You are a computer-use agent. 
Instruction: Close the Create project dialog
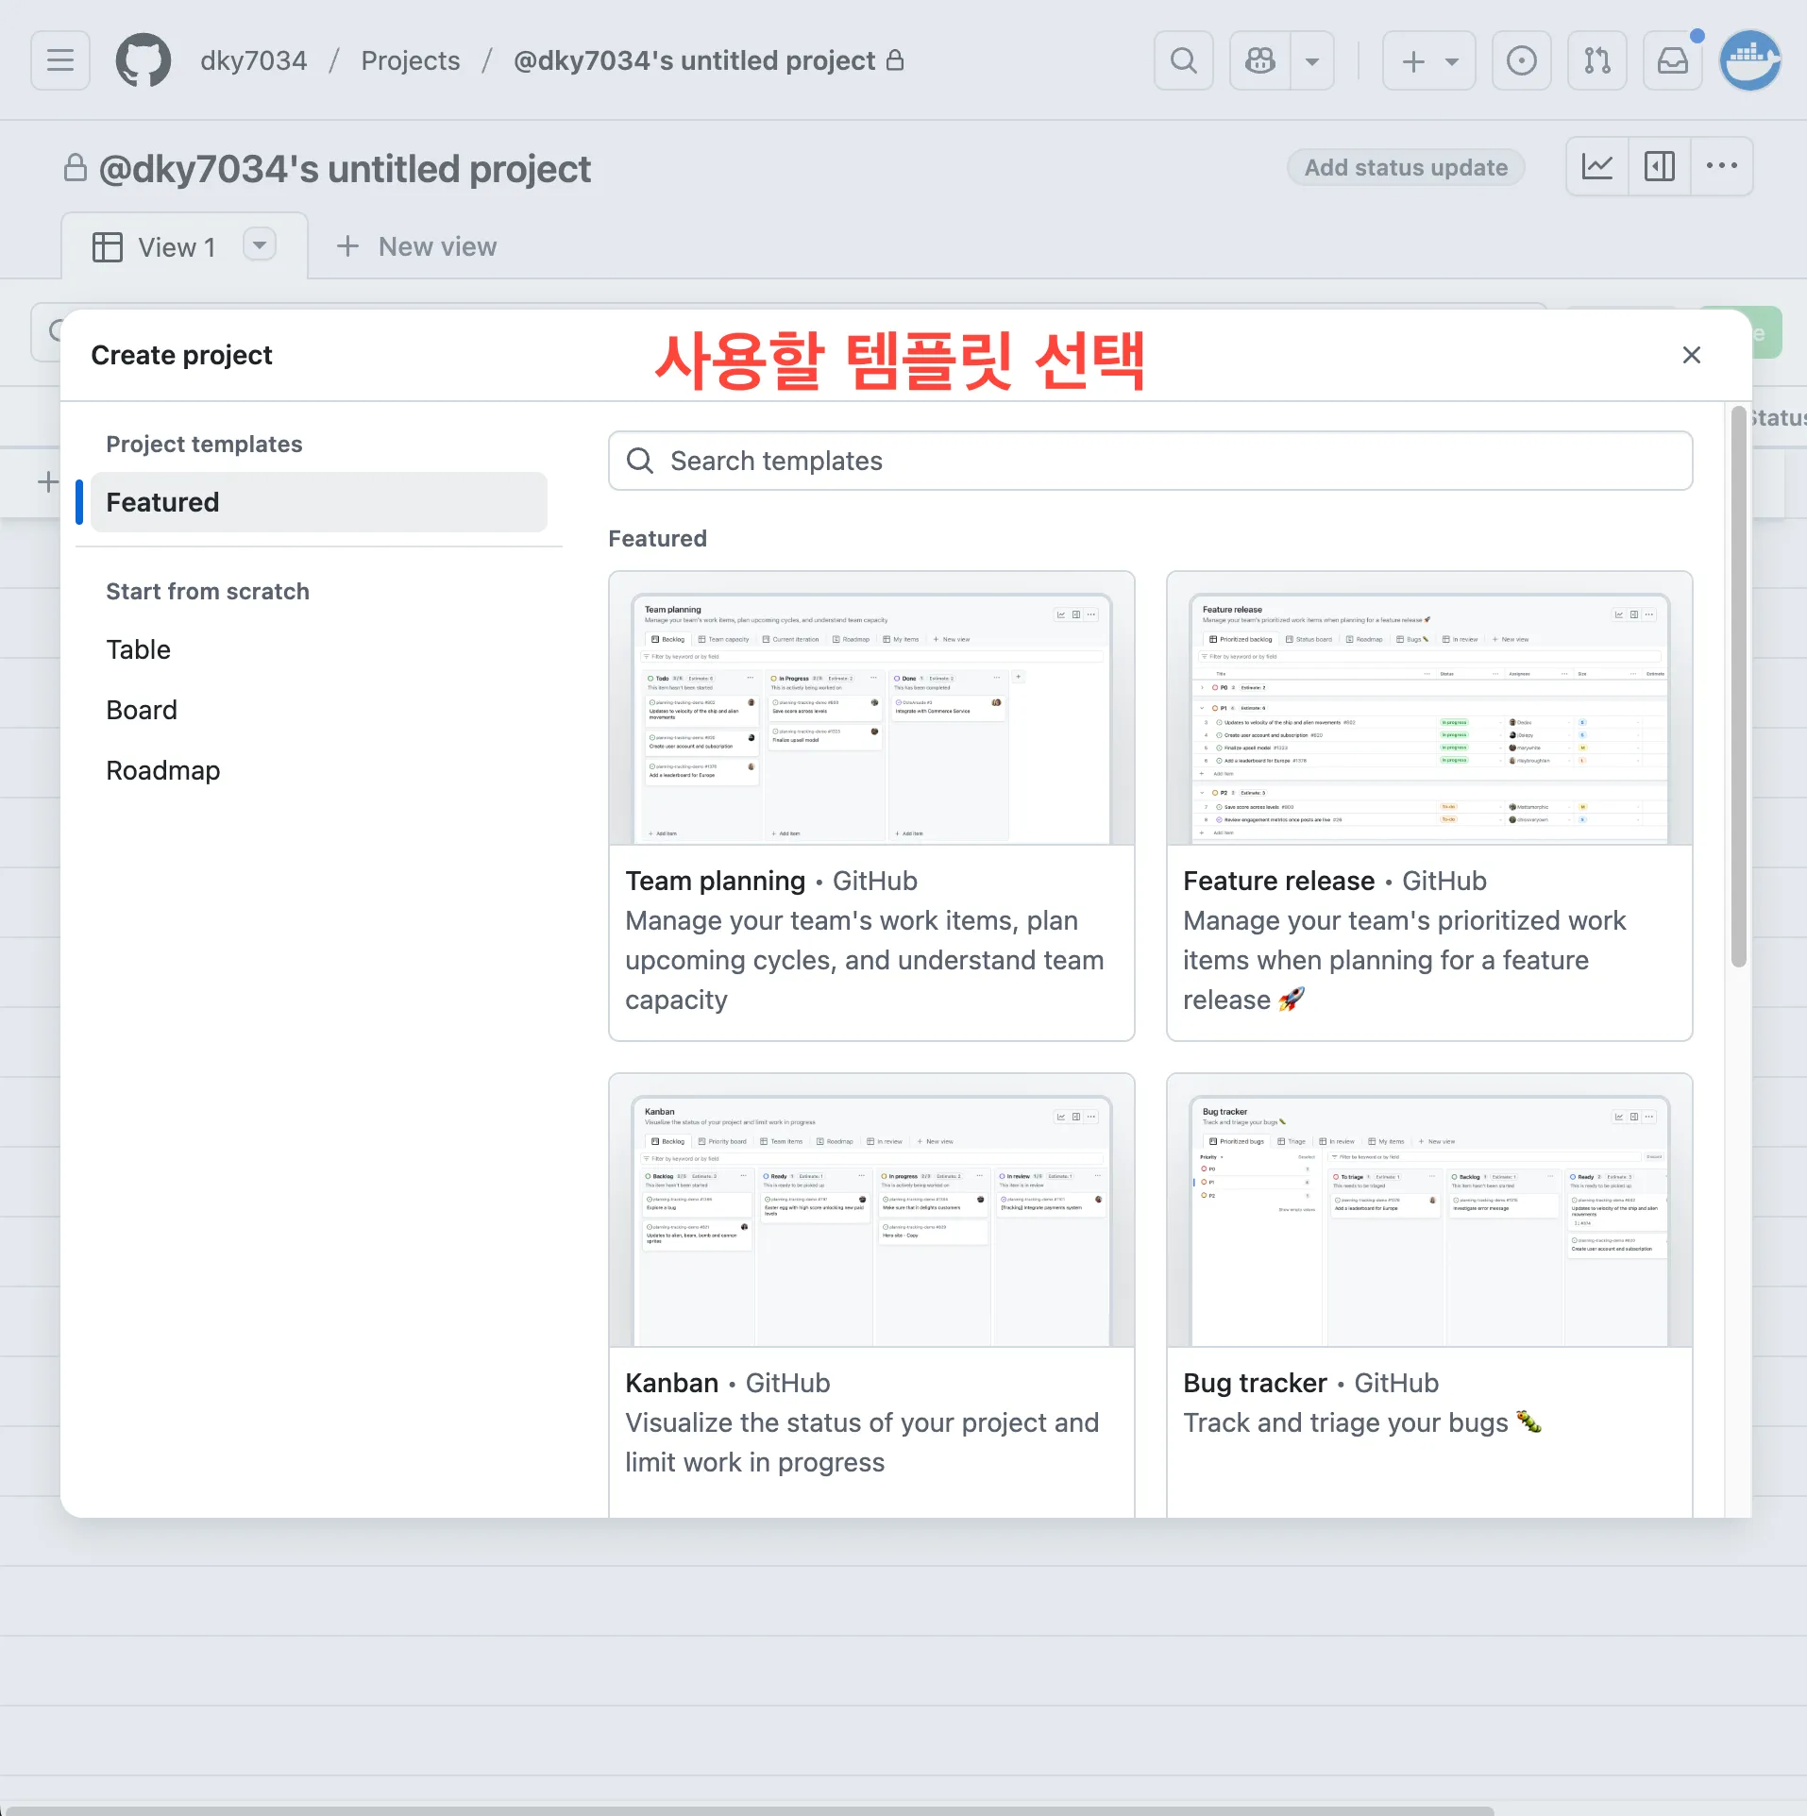[x=1692, y=355]
